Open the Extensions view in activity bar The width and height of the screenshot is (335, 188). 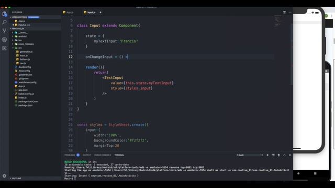(x=4, y=49)
